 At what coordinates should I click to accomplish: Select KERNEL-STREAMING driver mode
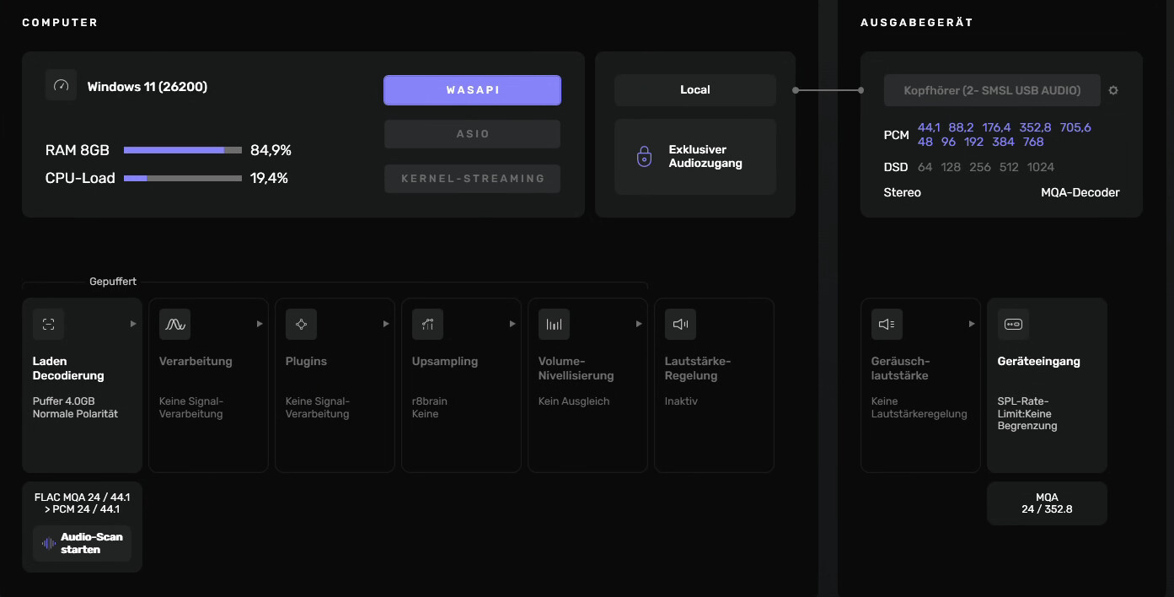pos(472,179)
